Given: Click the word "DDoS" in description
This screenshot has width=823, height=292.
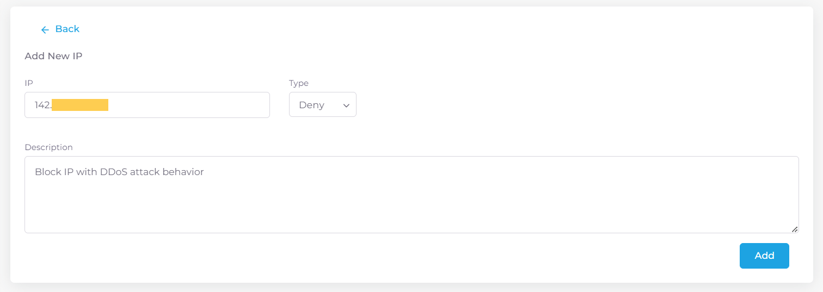Looking at the screenshot, I should 113,172.
